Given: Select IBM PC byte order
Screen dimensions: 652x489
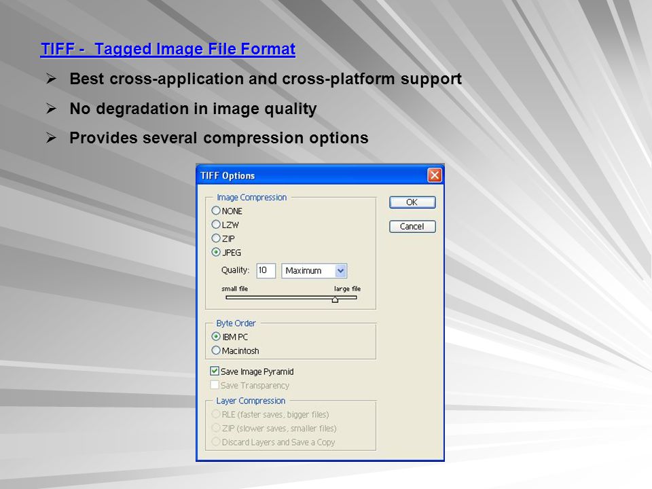Looking at the screenshot, I should 216,336.
